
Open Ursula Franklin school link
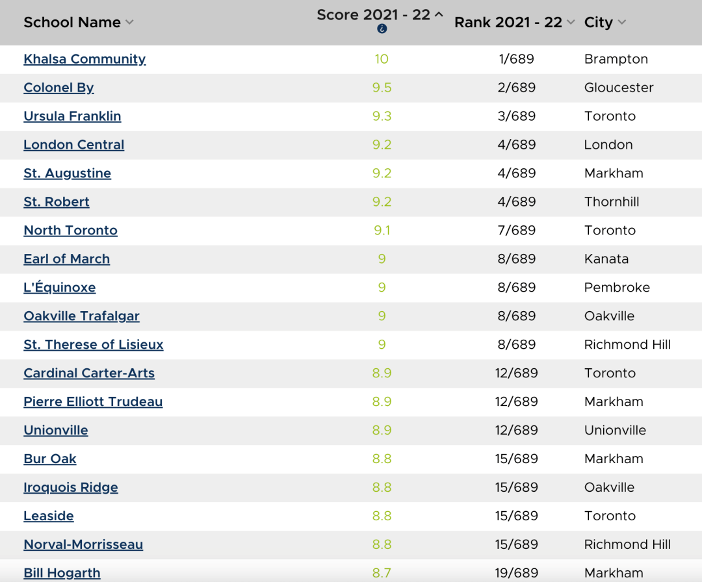tap(73, 116)
